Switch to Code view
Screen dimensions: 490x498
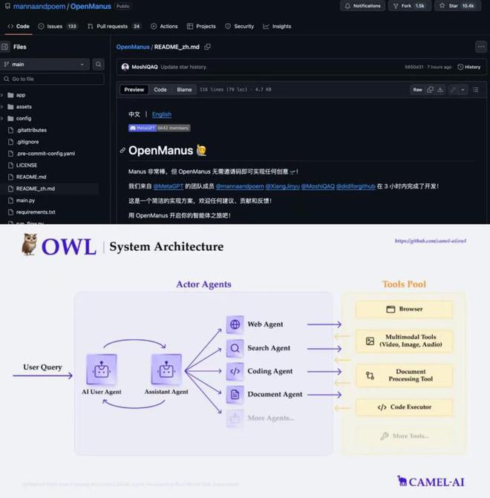tap(160, 90)
